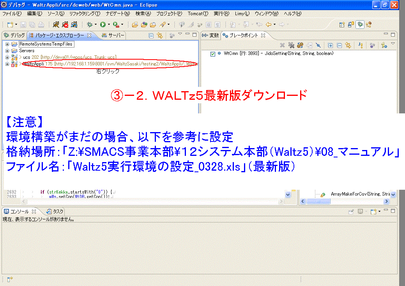This screenshot has width=405, height=286.
Task: Expand the Servers folder
Action: (7, 51)
